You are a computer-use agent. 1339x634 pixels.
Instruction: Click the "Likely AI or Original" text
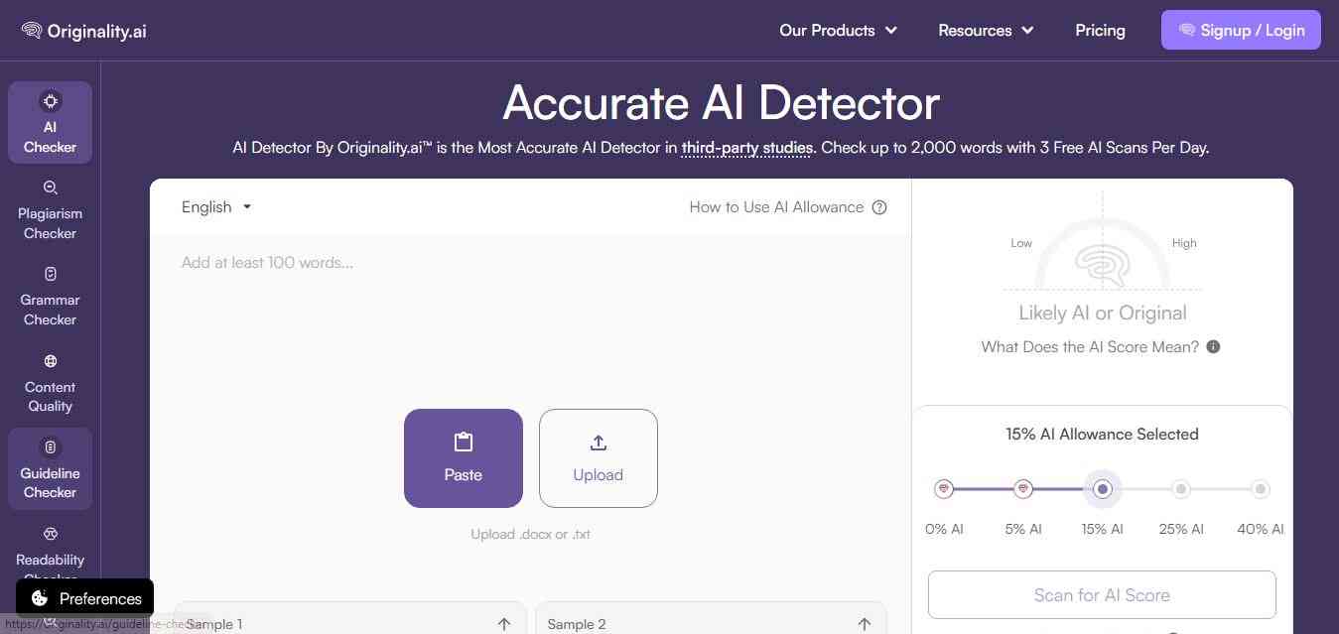tap(1103, 313)
